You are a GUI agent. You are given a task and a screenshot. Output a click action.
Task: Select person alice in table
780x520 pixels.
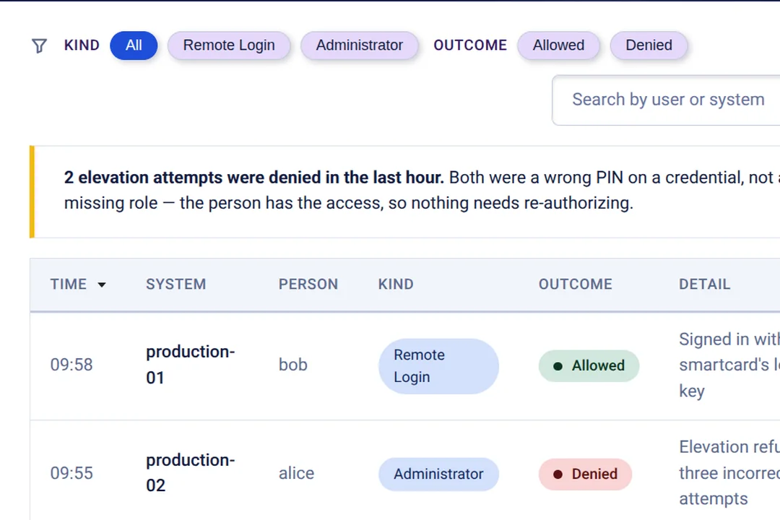pos(297,473)
